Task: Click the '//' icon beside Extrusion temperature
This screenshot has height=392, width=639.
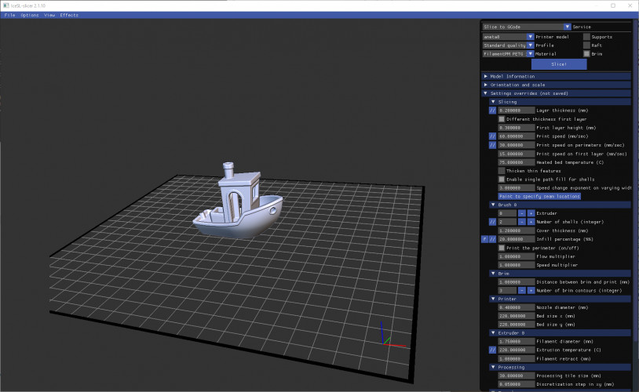Action: [x=492, y=350]
